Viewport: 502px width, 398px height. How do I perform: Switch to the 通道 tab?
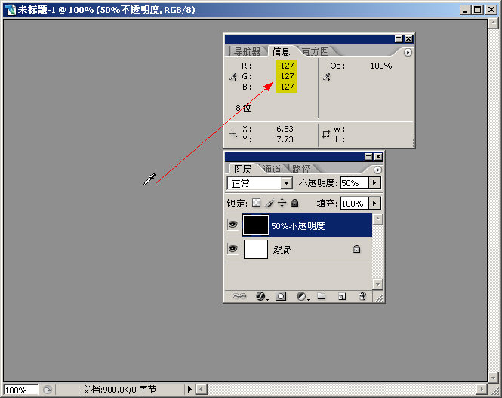click(272, 169)
